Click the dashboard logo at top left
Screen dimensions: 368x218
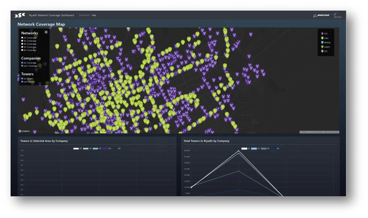tap(19, 15)
